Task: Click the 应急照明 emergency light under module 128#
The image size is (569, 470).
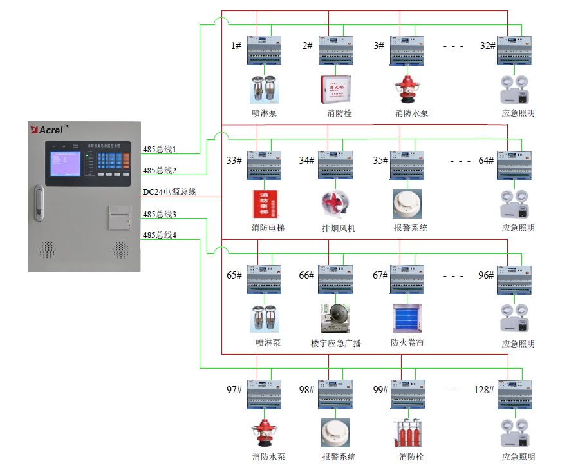Action: (515, 434)
